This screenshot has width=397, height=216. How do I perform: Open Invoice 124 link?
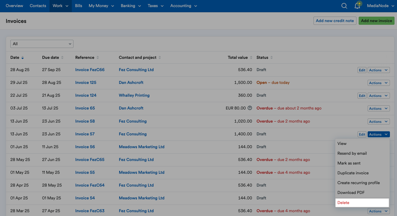[x=86, y=95]
